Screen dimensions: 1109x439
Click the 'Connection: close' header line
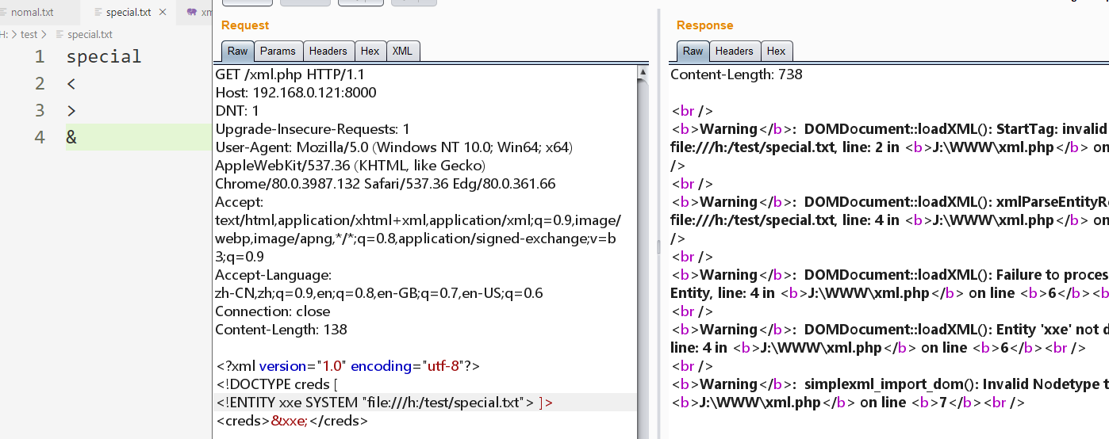[272, 311]
